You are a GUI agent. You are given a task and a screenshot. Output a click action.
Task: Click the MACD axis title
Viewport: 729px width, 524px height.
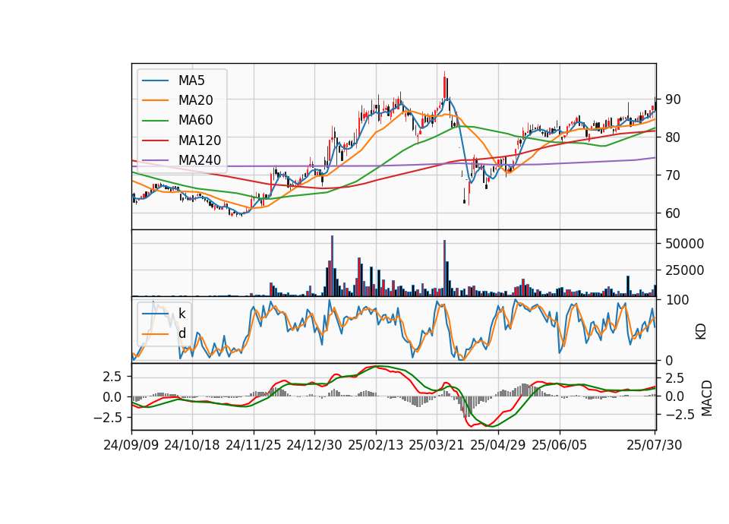[x=707, y=398]
